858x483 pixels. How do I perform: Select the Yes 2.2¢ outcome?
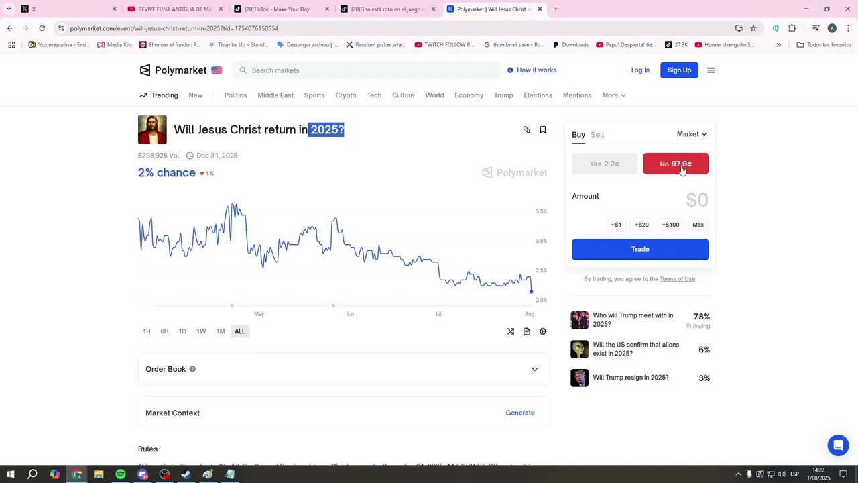coord(605,164)
